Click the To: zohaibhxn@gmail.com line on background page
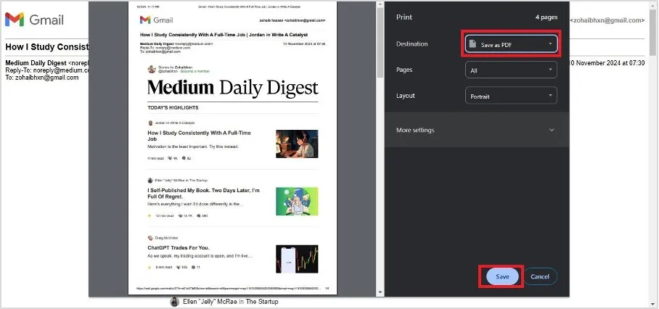Image resolution: width=659 pixels, height=309 pixels. [42, 77]
